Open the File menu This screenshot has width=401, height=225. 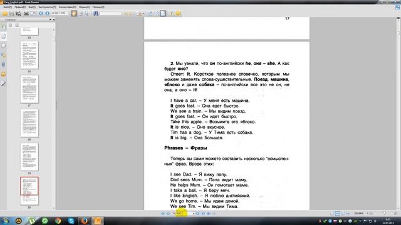point(8,7)
